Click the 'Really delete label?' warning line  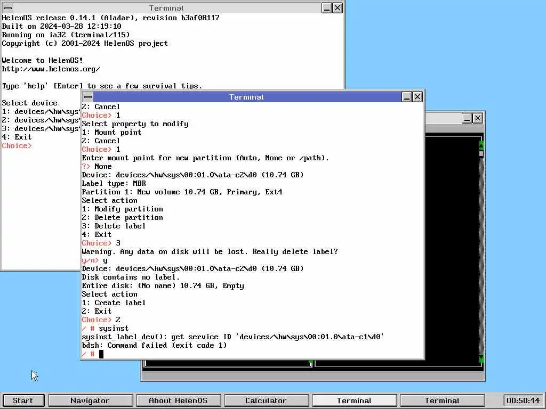pyautogui.click(x=210, y=251)
